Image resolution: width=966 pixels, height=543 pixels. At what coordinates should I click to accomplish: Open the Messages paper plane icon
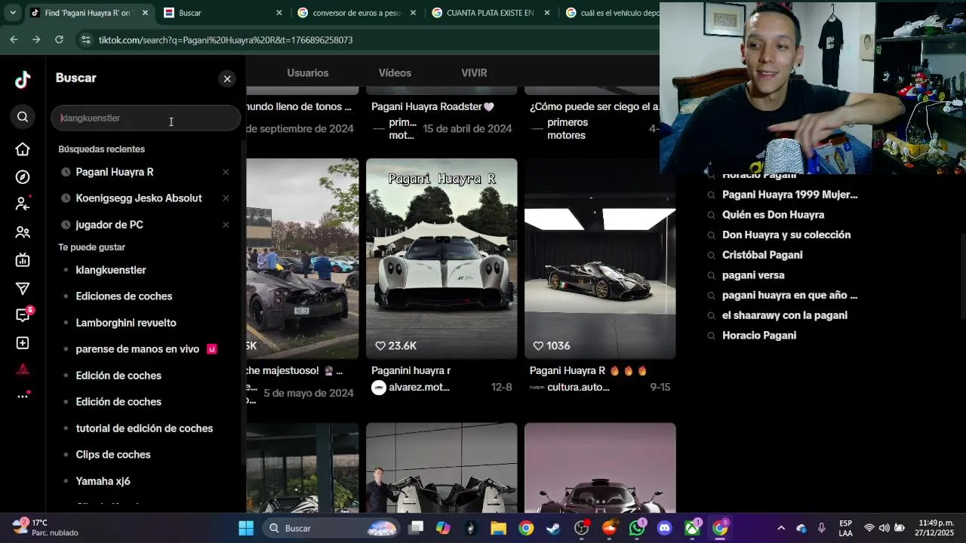point(23,289)
